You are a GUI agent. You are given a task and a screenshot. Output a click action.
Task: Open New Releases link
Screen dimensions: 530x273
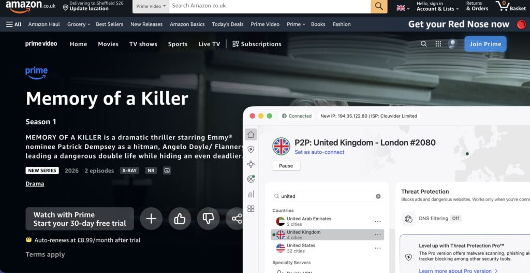tap(146, 24)
